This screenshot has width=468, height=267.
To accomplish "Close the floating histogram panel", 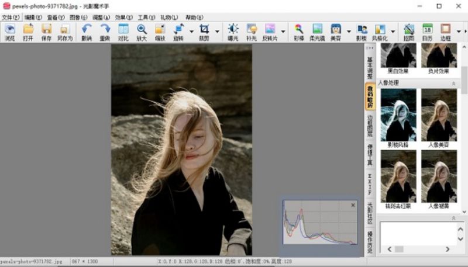I will [353, 205].
